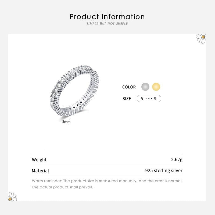Click the width measurement bracket on the ring
215x215 pixels.
pyautogui.click(x=67, y=113)
